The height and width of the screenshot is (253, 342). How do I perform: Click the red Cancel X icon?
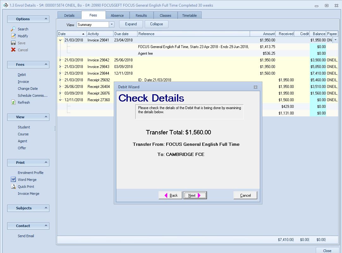click(x=13, y=50)
